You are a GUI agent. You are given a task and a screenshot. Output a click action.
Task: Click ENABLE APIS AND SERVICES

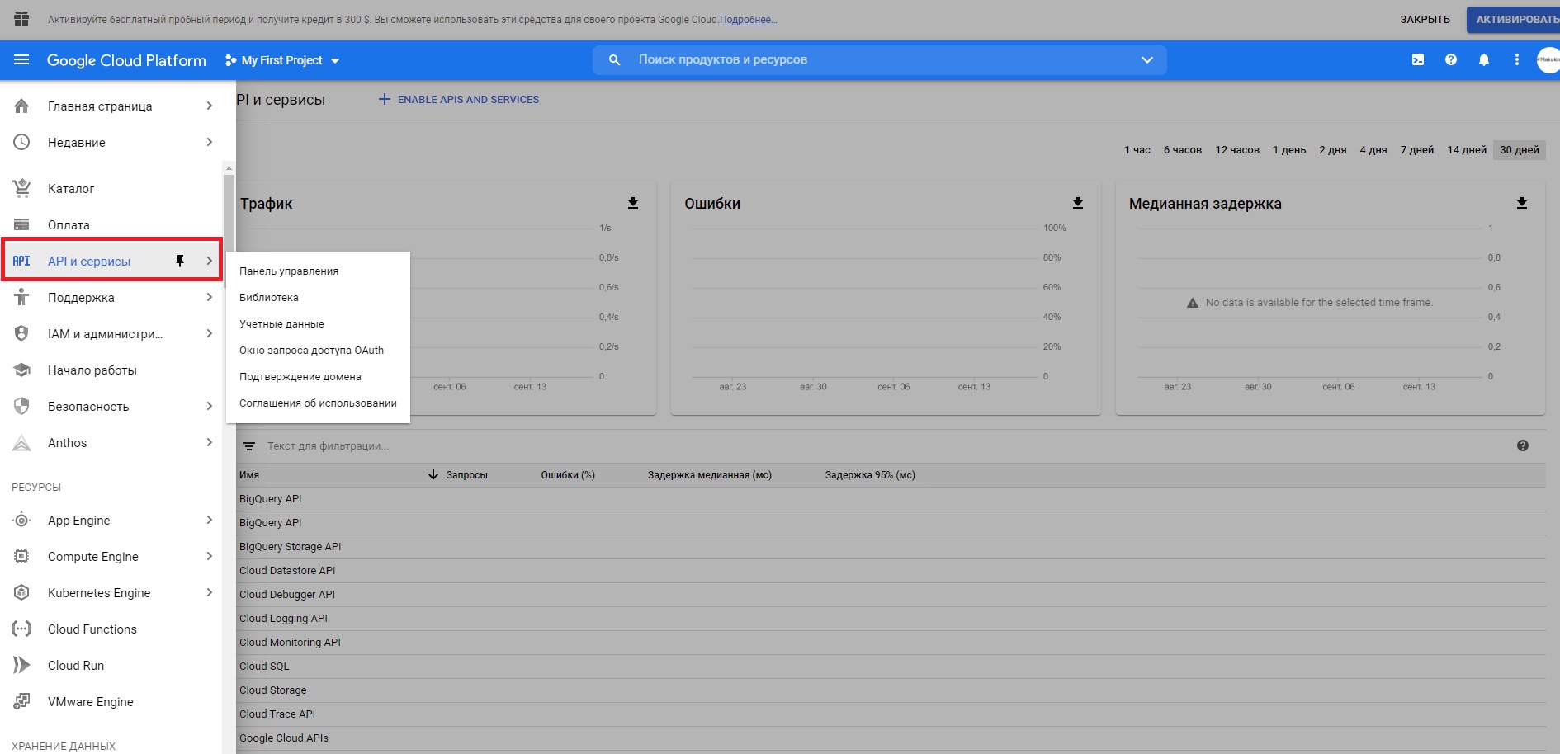[x=458, y=100]
